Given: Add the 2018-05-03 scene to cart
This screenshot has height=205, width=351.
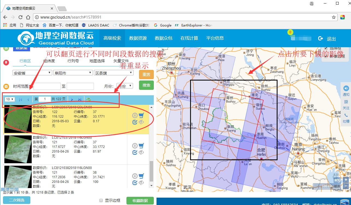Looking at the screenshot, I should pos(141,115).
